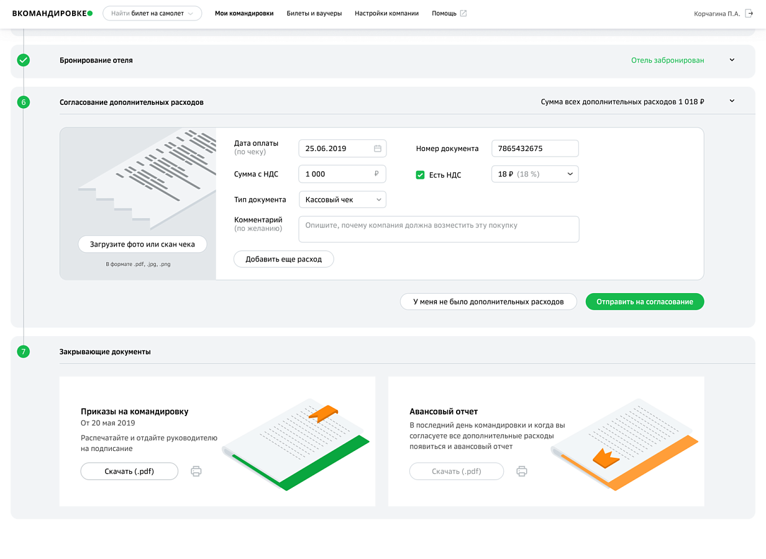The image size is (766, 559).
Task: Click the logout icon next to Корчагина П.А.
Action: 749,13
